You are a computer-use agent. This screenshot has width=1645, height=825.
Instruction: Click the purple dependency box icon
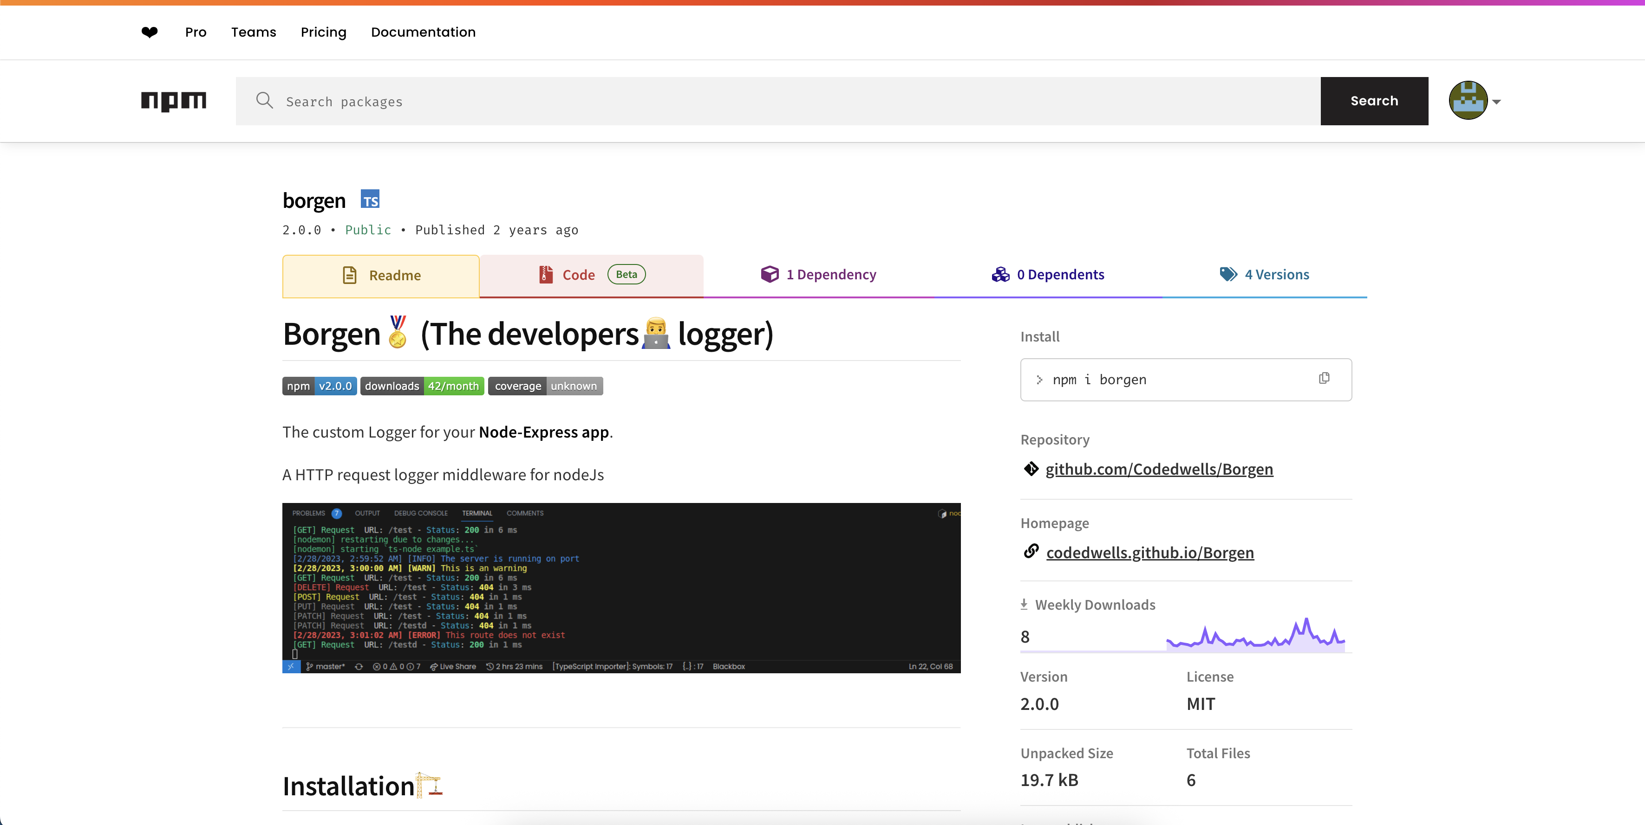pyautogui.click(x=770, y=274)
